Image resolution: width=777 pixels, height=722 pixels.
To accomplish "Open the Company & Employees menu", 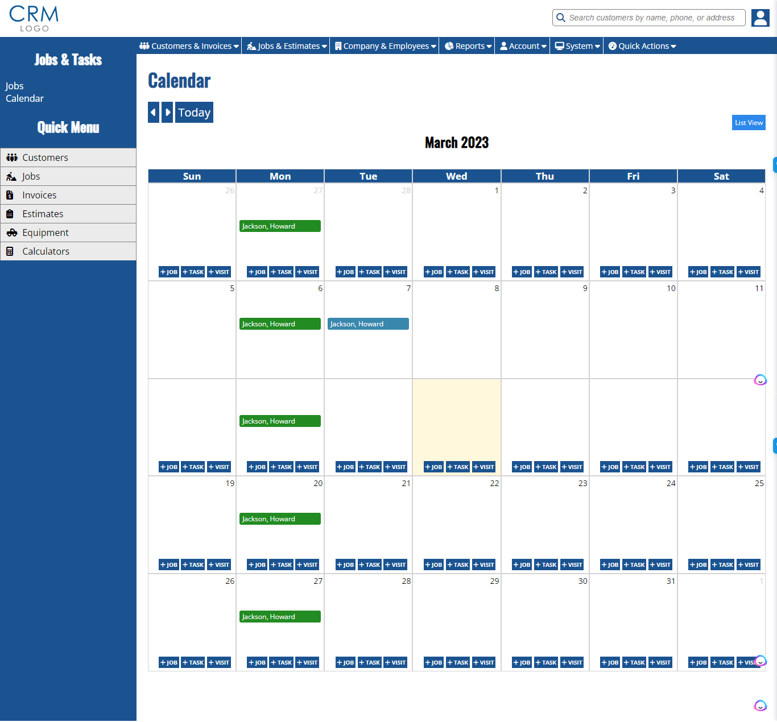I will 385,46.
